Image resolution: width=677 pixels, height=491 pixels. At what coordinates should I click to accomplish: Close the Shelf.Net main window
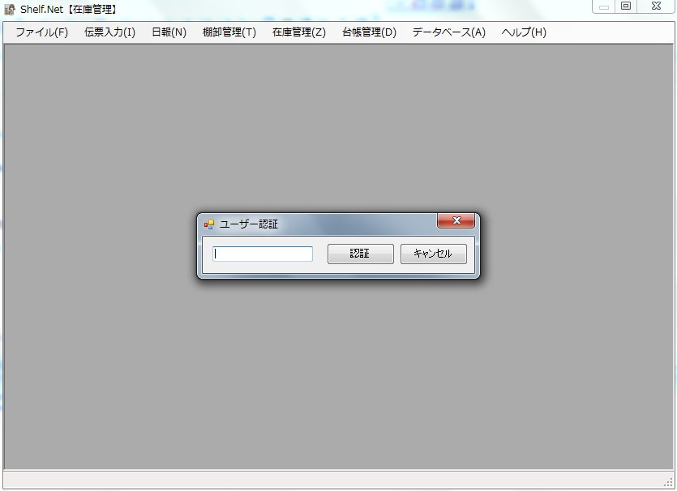(656, 6)
